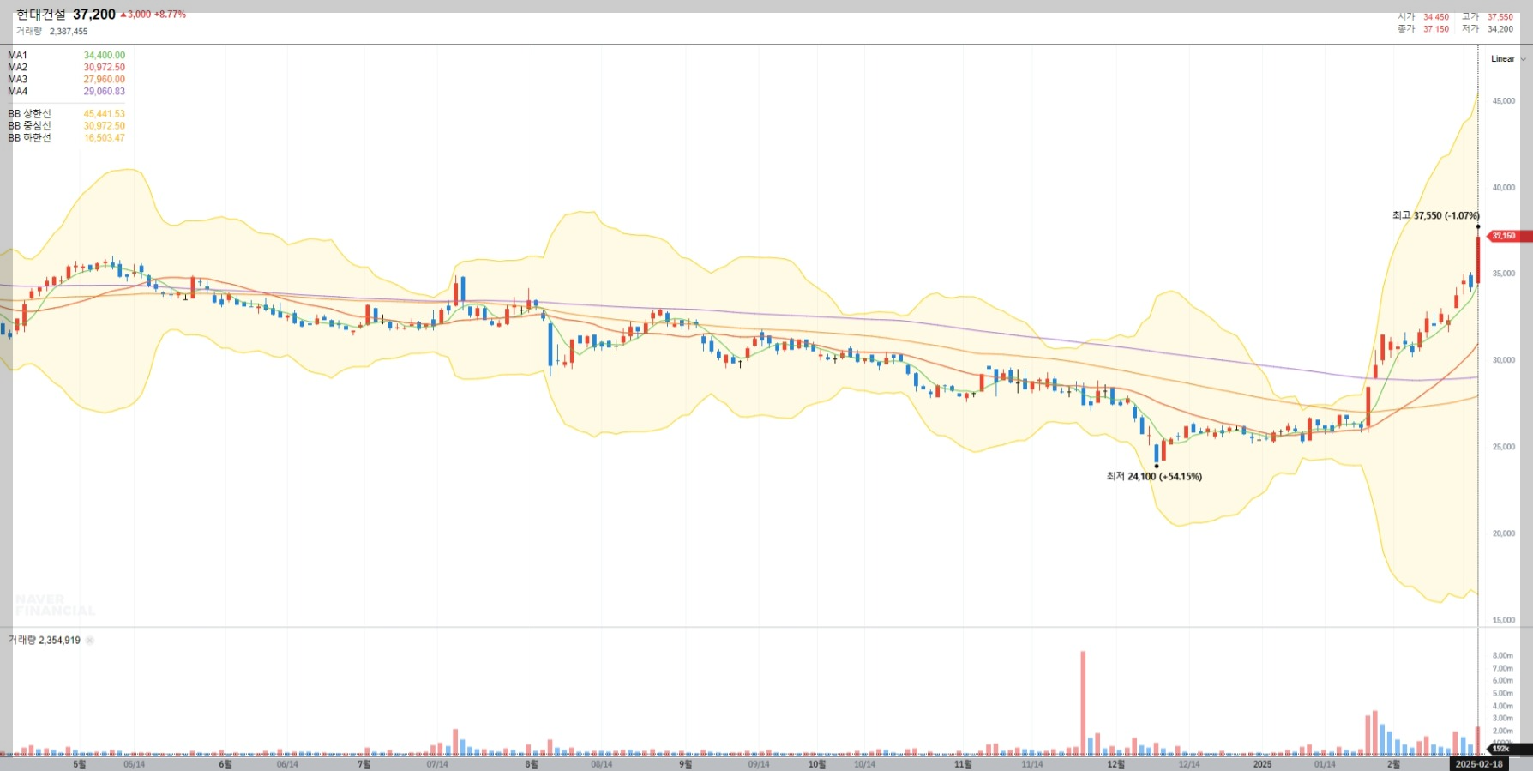1533x771 pixels.
Task: Click the 40,000 price axis label
Action: point(1503,188)
